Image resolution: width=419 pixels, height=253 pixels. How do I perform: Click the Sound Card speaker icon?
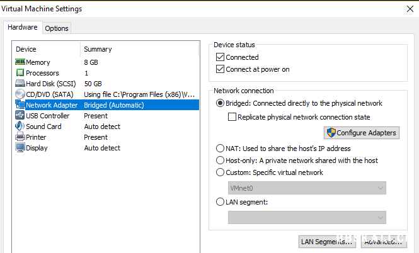(20, 126)
